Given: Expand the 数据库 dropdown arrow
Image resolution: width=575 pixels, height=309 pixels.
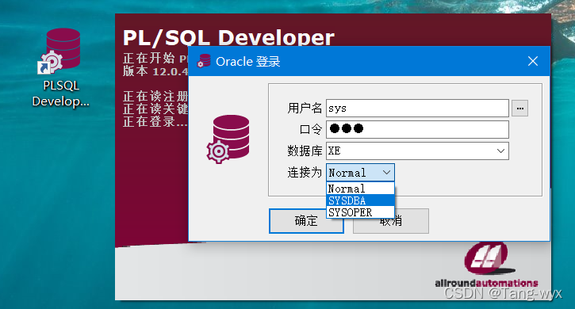Looking at the screenshot, I should (500, 151).
